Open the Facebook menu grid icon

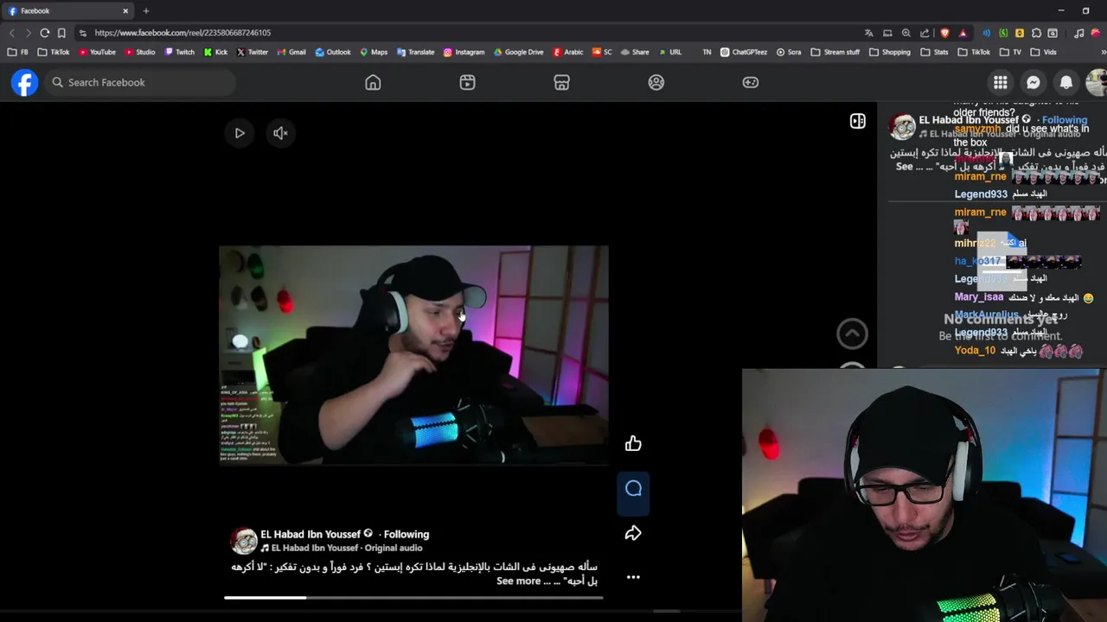[1000, 82]
